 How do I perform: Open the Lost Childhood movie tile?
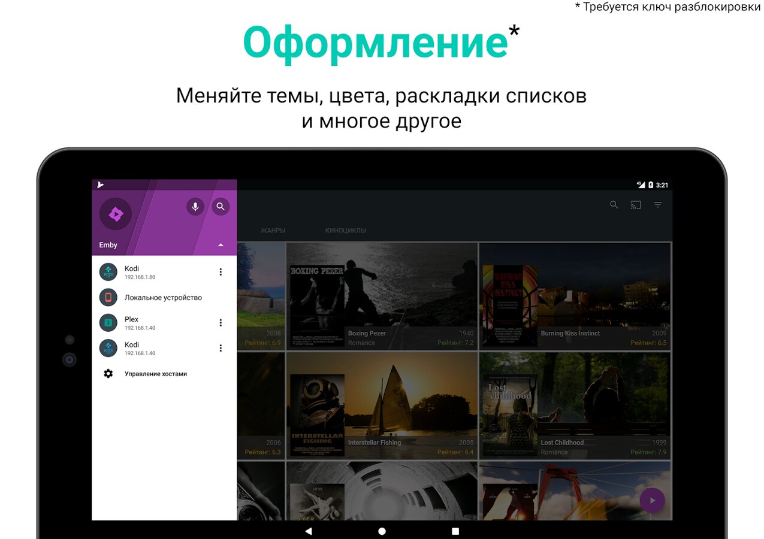tap(575, 405)
